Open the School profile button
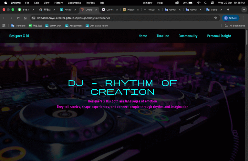Viewport: 248px width, 161px height. [231, 18]
